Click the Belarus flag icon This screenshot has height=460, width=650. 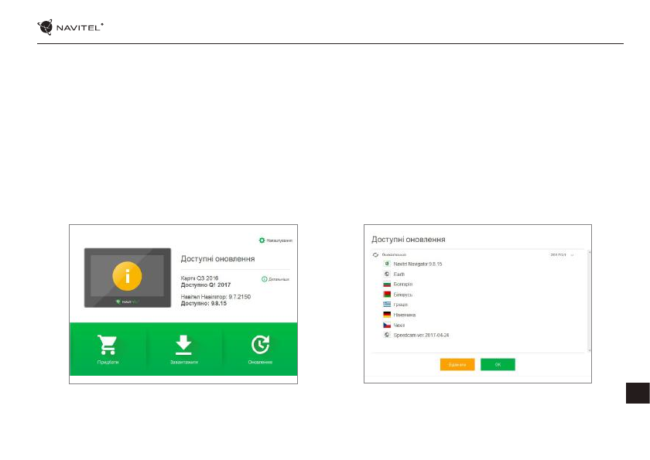(x=387, y=295)
